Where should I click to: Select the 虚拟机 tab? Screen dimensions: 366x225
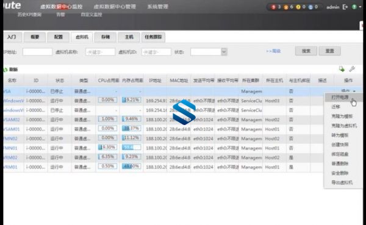[82, 37]
